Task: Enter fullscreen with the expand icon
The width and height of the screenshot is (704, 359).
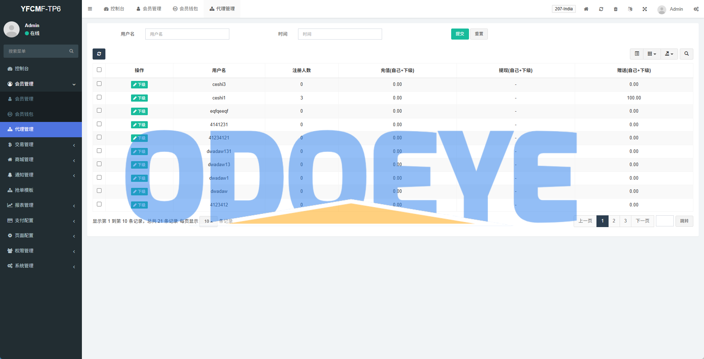Action: (x=645, y=9)
